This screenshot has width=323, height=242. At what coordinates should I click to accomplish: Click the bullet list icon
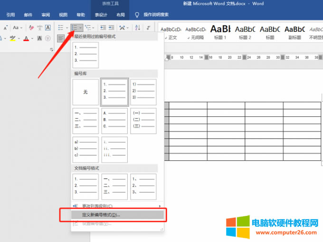[60, 28]
